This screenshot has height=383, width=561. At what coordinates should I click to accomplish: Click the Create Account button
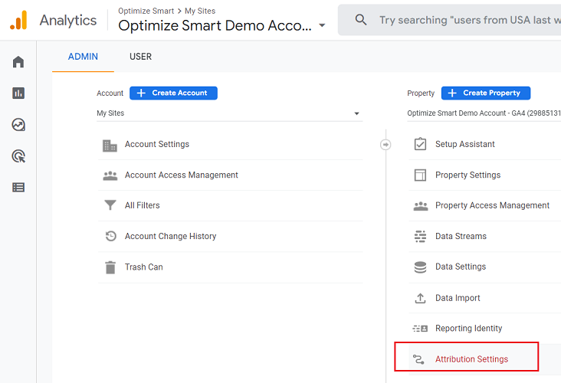[x=173, y=93]
